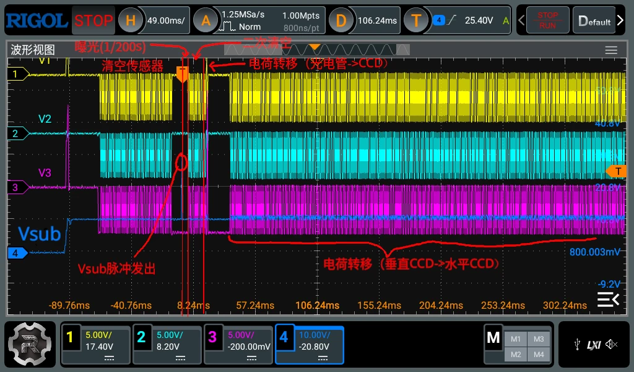Show next quick-action buttons with right arrow
Viewport: 634px width, 372px height.
tap(620, 20)
